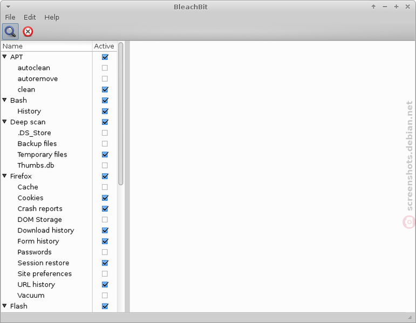Viewport: 416px width, 323px height.
Task: Select the Firefox group label
Action: pyautogui.click(x=21, y=177)
